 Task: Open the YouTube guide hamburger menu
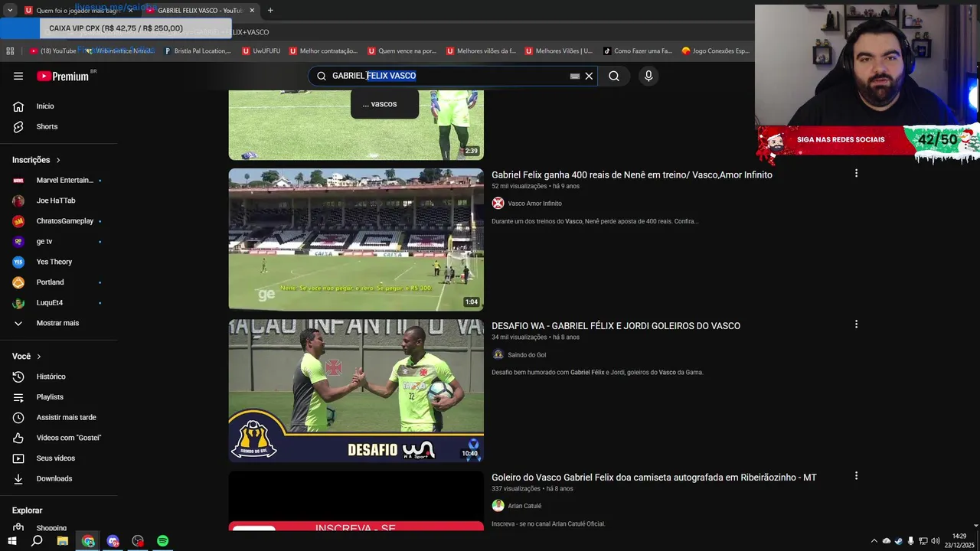click(18, 76)
